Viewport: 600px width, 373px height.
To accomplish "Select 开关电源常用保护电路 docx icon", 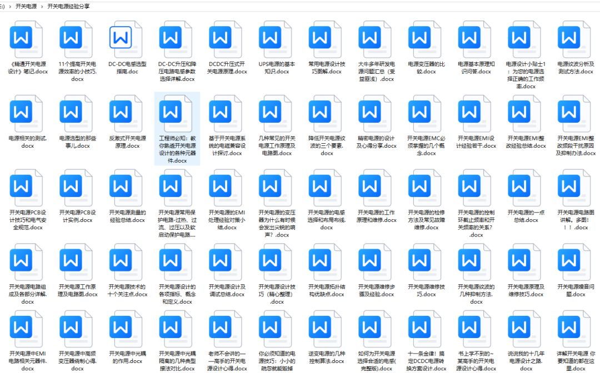I will click(x=176, y=188).
